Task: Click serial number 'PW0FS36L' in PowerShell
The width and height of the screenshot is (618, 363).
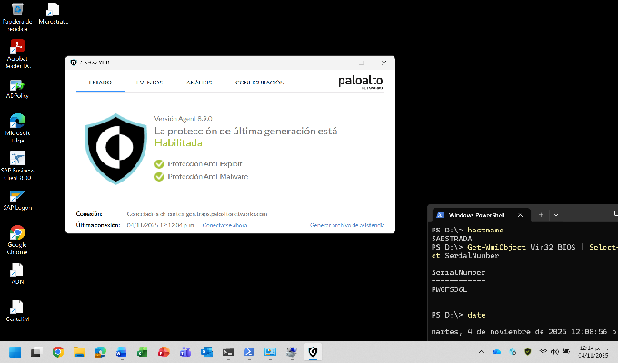Action: point(449,289)
